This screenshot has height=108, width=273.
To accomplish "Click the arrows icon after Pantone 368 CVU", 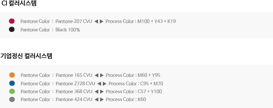I will click(99, 91).
